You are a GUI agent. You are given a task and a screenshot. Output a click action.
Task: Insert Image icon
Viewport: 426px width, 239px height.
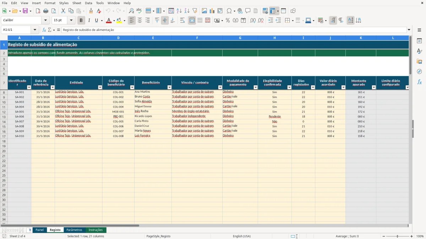(x=204, y=11)
